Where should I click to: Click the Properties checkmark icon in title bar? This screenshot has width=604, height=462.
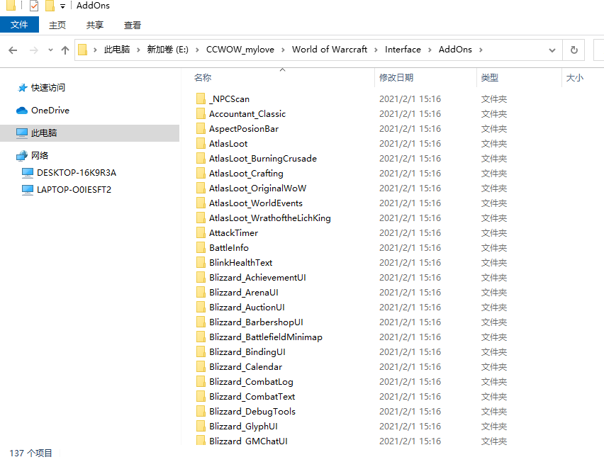(x=33, y=6)
